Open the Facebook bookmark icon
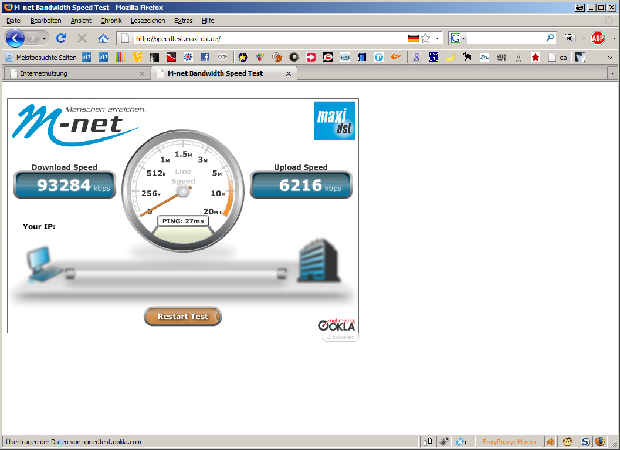This screenshot has height=450, width=620. click(x=205, y=57)
